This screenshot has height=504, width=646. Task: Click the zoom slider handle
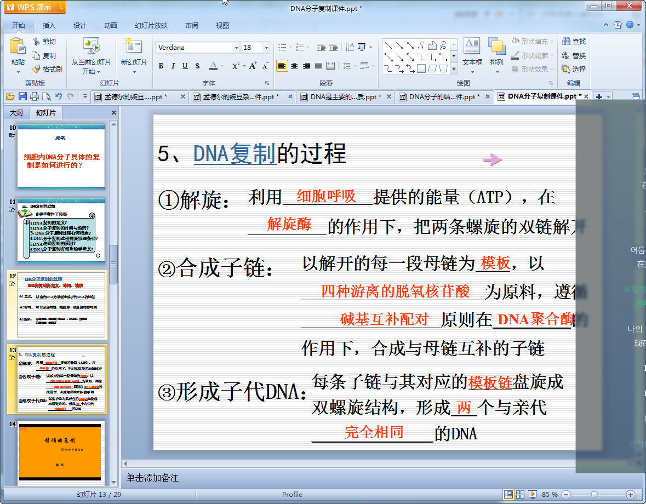(594, 495)
